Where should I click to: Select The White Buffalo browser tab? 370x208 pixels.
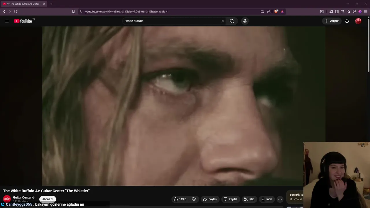point(23,4)
